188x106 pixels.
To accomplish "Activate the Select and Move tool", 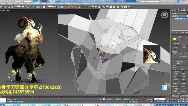I will point(37,7).
